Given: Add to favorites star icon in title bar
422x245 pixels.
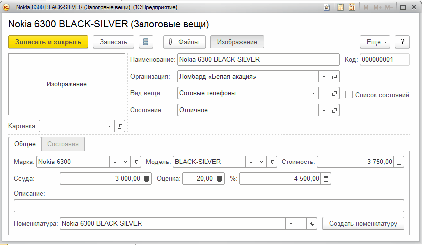Looking at the screenshot, I should pos(327,7).
